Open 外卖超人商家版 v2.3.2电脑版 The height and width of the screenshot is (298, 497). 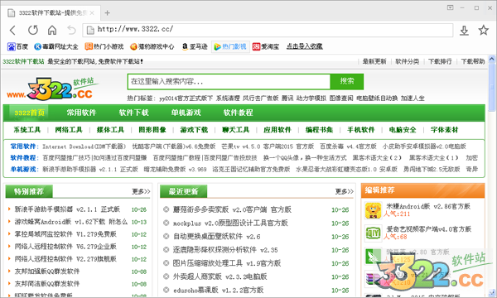coord(220,276)
